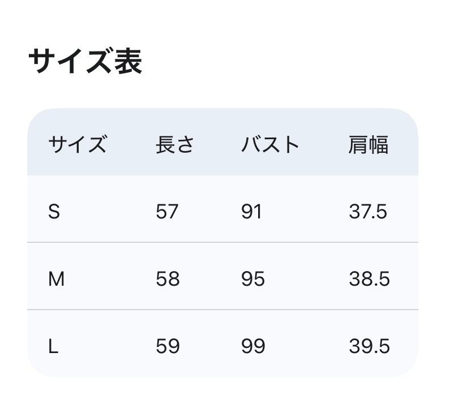
Task: Click shoulder width value 37.5
Action: coord(368,212)
